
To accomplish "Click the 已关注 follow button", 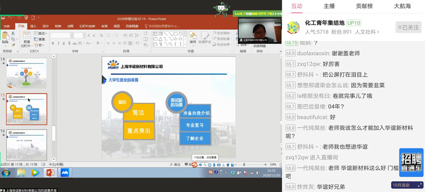I will (x=408, y=27).
